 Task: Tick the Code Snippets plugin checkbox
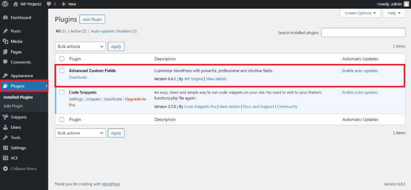pyautogui.click(x=62, y=92)
